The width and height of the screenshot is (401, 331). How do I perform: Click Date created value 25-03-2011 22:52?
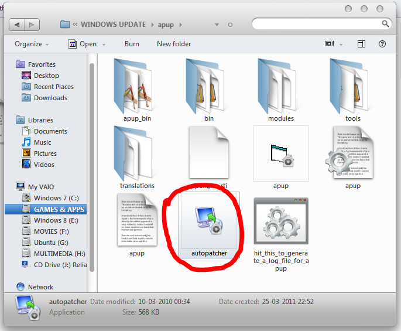287,302
